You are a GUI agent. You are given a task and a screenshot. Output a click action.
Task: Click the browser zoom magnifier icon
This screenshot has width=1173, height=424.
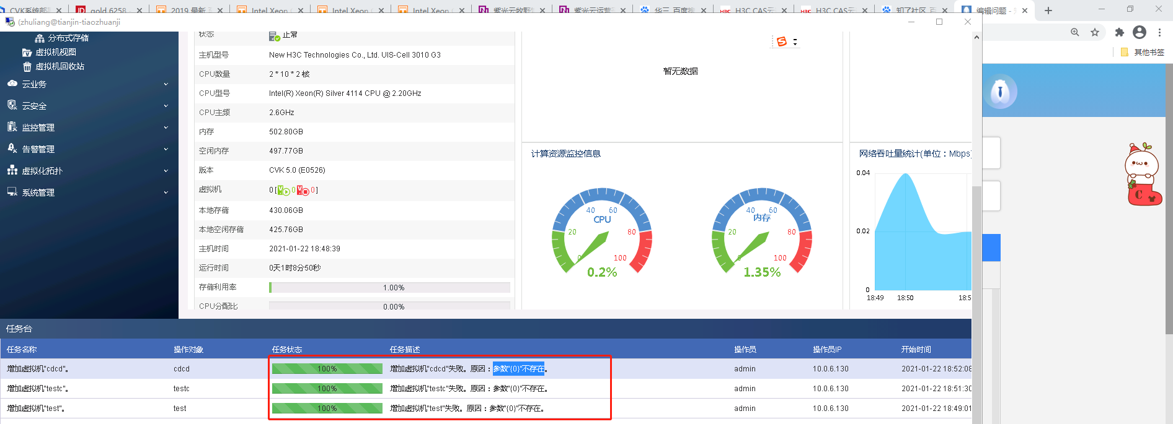1075,32
